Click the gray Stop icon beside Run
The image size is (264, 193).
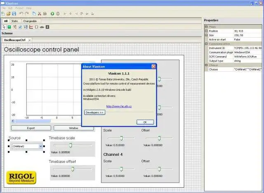click(58, 14)
